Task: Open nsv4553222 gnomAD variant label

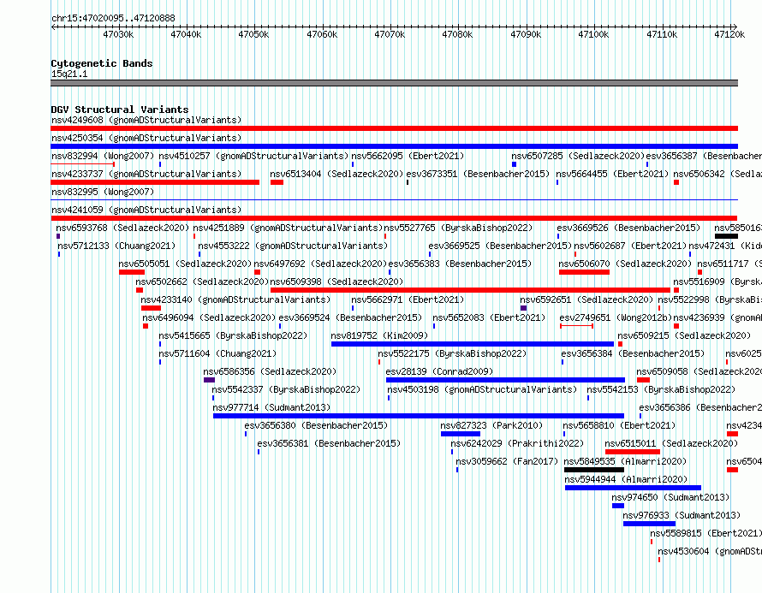Action: coord(293,246)
